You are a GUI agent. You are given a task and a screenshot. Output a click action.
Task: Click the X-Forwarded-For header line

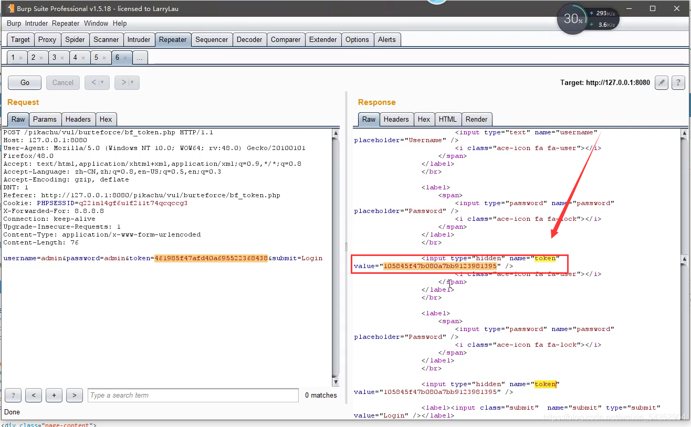tap(54, 211)
